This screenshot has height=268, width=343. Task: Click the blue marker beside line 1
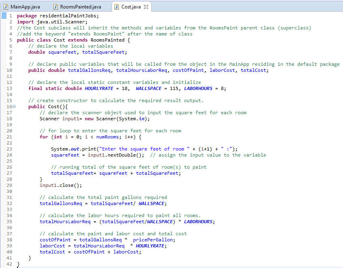(x=3, y=16)
